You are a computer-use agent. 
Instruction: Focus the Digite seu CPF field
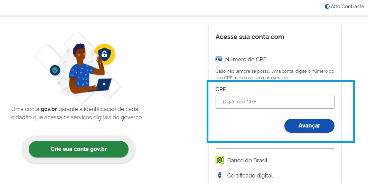(x=275, y=102)
